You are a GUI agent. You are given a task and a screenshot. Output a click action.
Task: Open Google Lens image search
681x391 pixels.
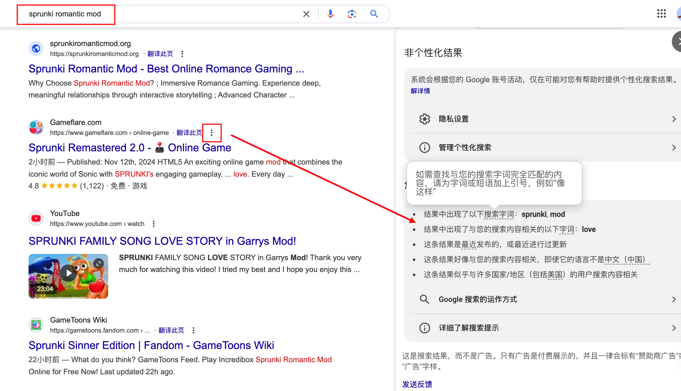[352, 14]
